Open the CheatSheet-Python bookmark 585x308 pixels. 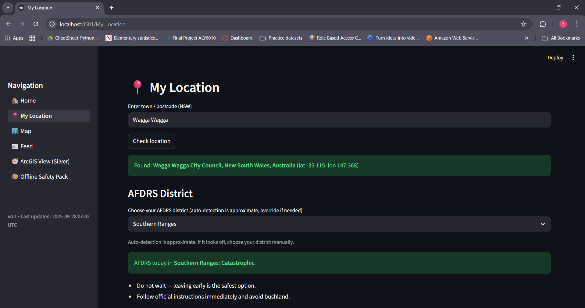(x=73, y=38)
